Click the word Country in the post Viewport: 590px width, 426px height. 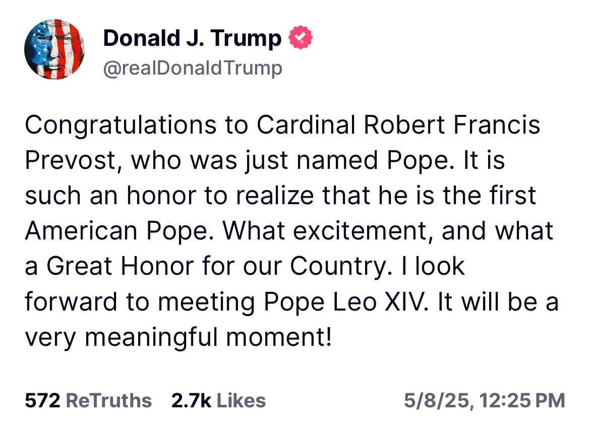click(x=338, y=267)
